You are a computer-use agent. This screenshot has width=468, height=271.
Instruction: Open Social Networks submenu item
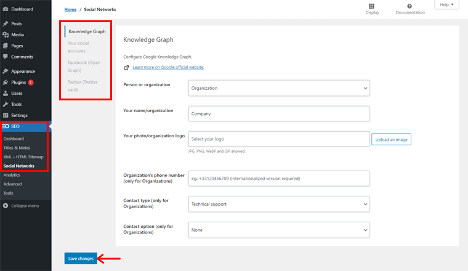(19, 166)
